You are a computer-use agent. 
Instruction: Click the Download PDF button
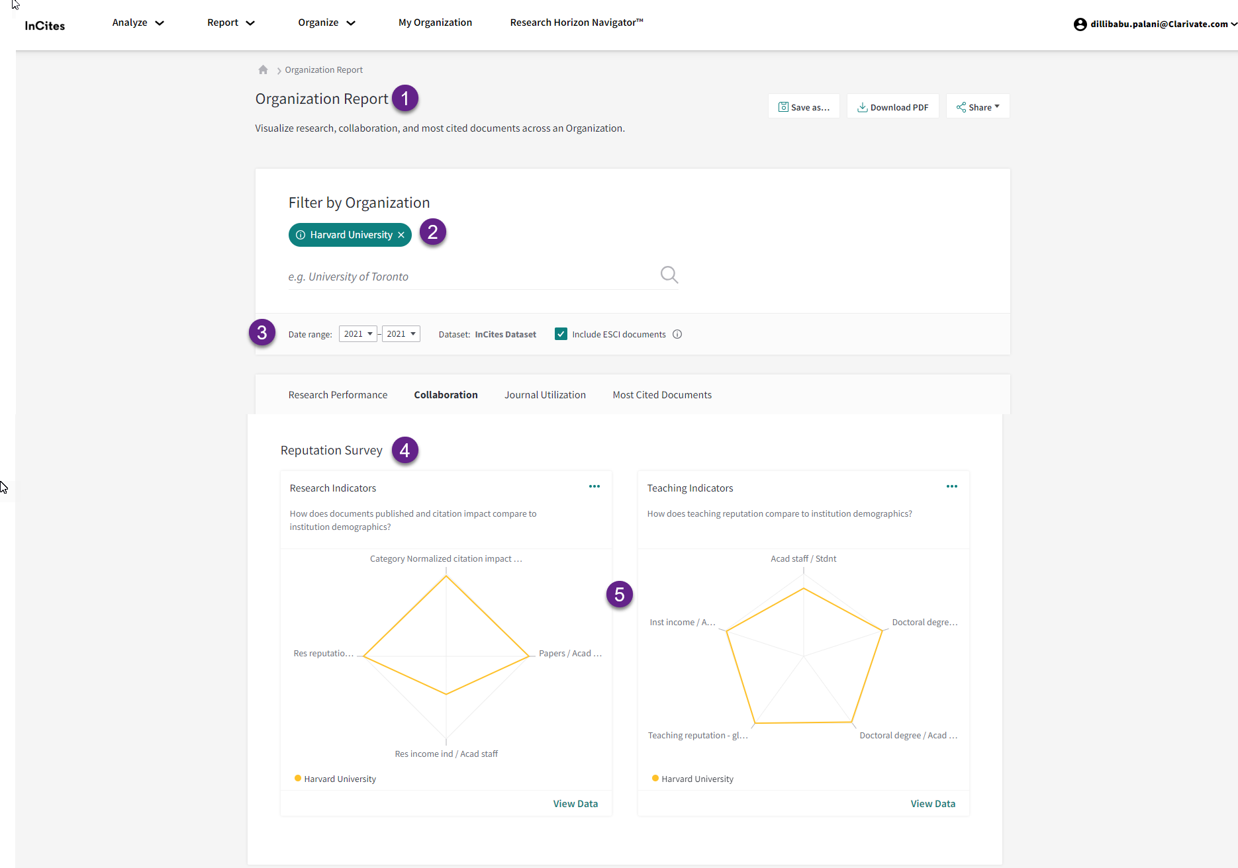tap(892, 107)
